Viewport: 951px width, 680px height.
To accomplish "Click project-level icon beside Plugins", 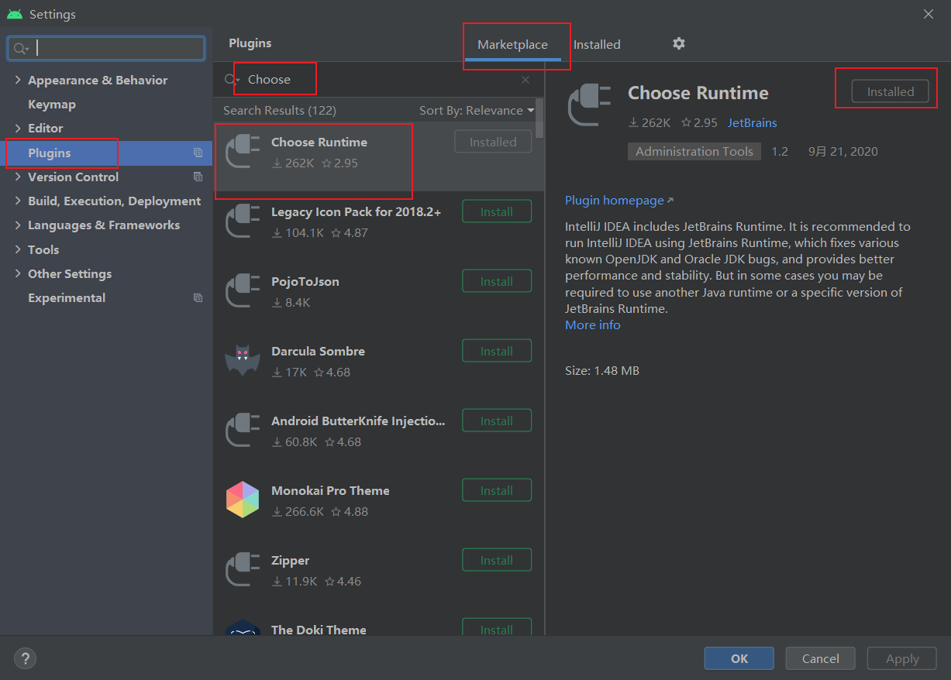I will (198, 153).
